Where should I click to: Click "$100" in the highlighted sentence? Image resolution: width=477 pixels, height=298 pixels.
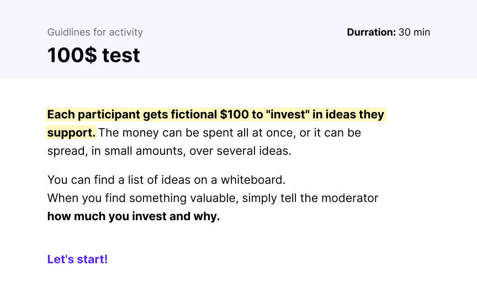pos(234,115)
